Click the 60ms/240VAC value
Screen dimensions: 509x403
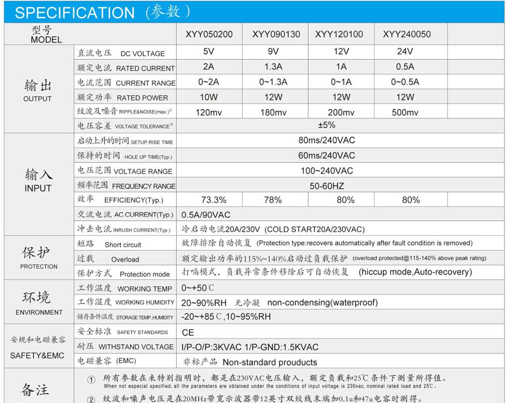tap(326, 156)
